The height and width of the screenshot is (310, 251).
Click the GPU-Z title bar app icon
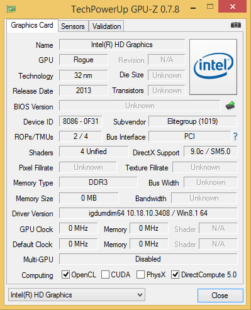tap(11, 9)
